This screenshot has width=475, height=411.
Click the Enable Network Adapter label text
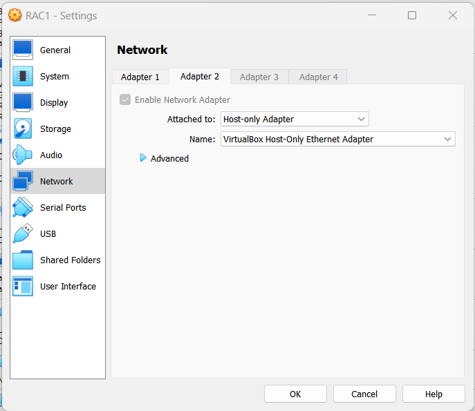tap(183, 99)
